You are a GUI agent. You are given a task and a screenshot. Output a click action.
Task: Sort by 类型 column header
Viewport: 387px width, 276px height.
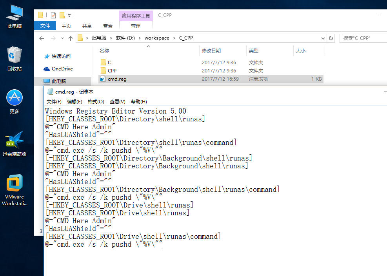(x=253, y=51)
